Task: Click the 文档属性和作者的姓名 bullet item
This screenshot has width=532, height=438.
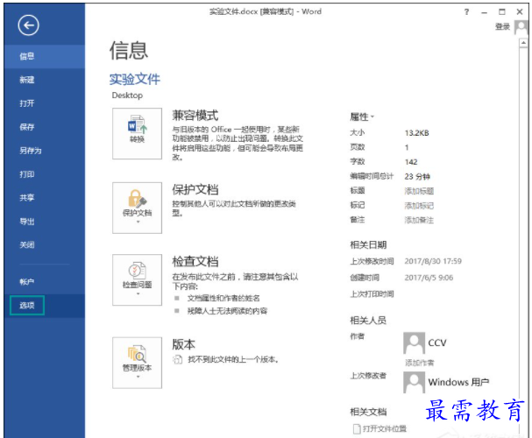Action: click(223, 299)
